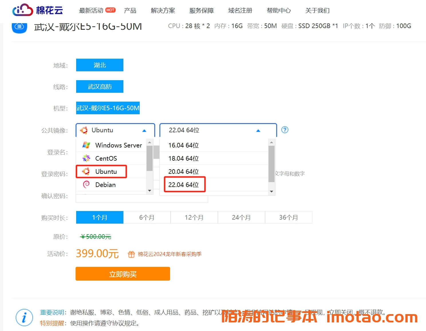Image resolution: width=426 pixels, height=331 pixels.
Task: Click the Windows Server flag icon
Action: click(86, 145)
